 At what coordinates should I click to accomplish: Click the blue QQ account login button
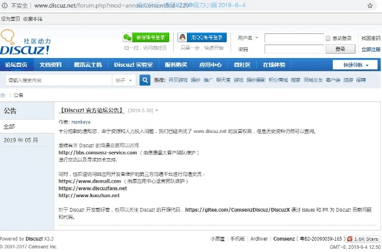tap(202, 37)
